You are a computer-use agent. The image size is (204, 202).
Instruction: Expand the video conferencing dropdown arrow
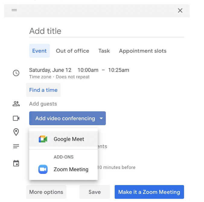[x=101, y=118]
